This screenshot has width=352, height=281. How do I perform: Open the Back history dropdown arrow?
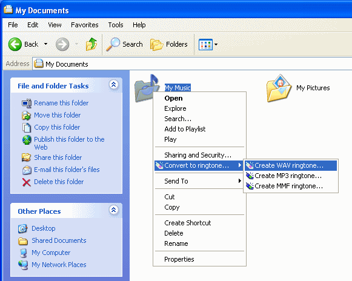tap(45, 44)
